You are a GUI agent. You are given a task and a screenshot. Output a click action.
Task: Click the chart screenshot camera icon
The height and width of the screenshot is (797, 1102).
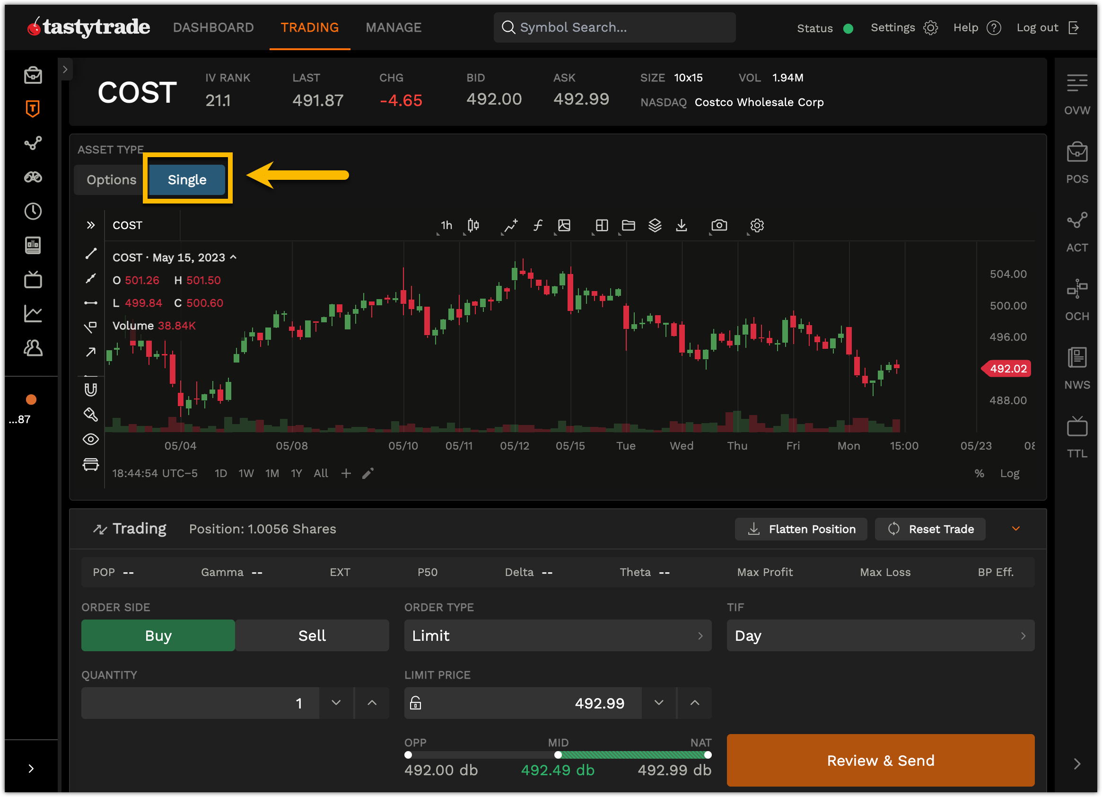click(718, 225)
